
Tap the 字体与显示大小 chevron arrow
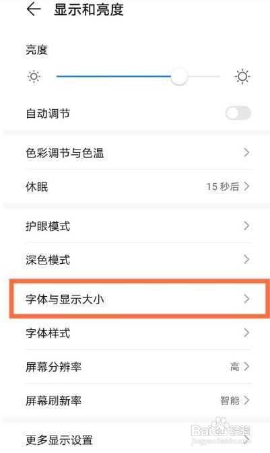(x=246, y=299)
